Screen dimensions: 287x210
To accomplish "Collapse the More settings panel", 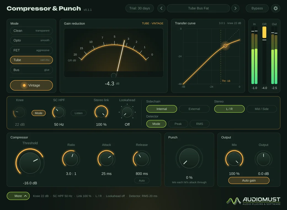I will pyautogui.click(x=18, y=196).
